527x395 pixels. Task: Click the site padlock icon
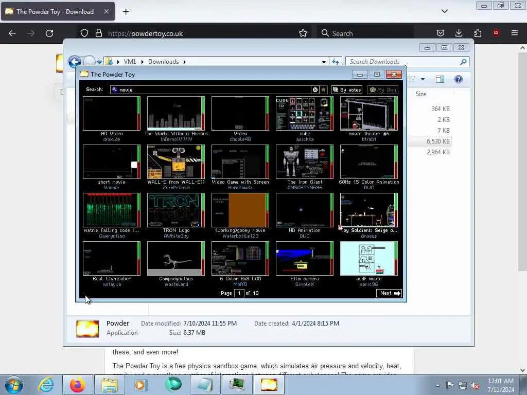click(x=98, y=33)
